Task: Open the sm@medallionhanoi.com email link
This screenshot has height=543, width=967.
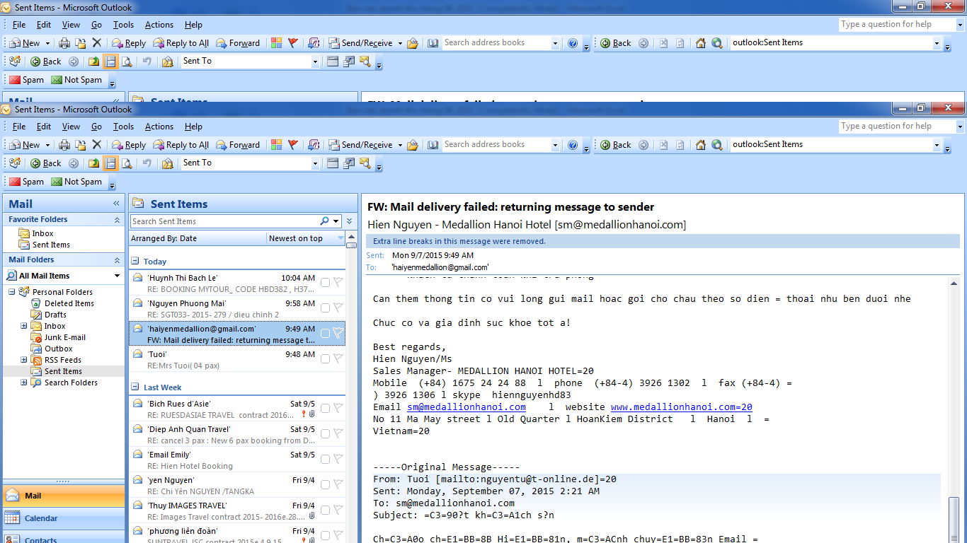Action: tap(467, 407)
